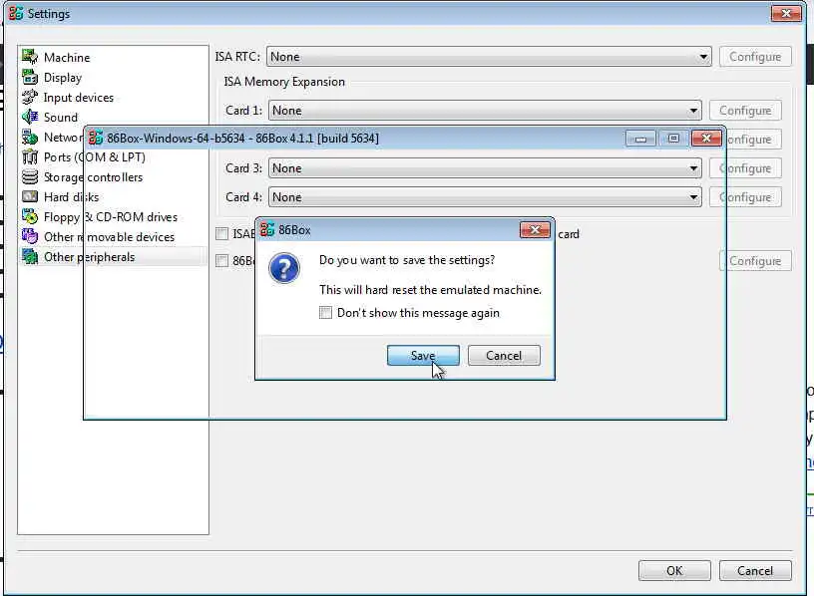Click the Machine category icon
This screenshot has width=814, height=596.
[x=30, y=57]
